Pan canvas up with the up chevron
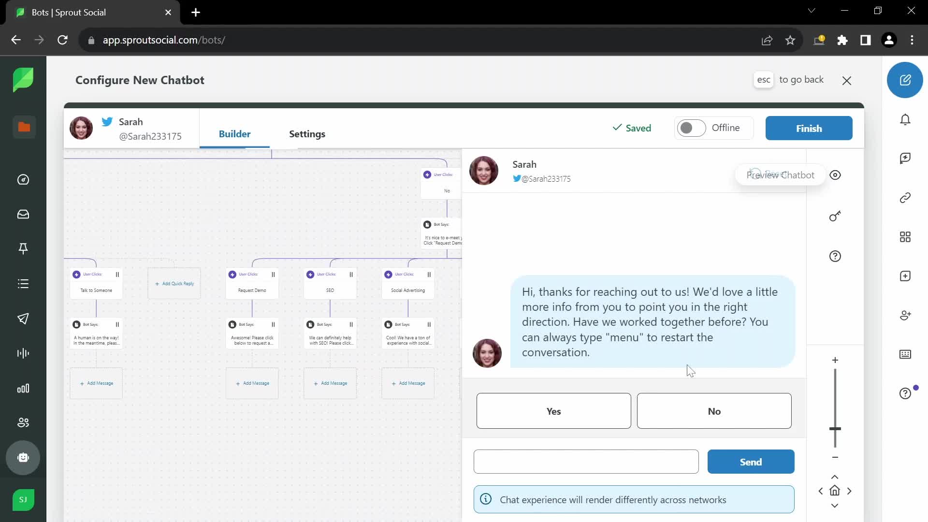928x522 pixels. click(835, 477)
